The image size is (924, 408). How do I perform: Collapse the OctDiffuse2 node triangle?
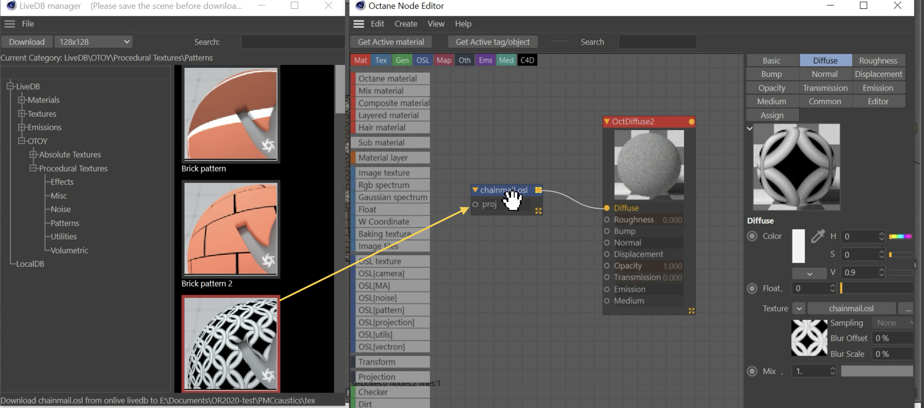pyautogui.click(x=607, y=121)
